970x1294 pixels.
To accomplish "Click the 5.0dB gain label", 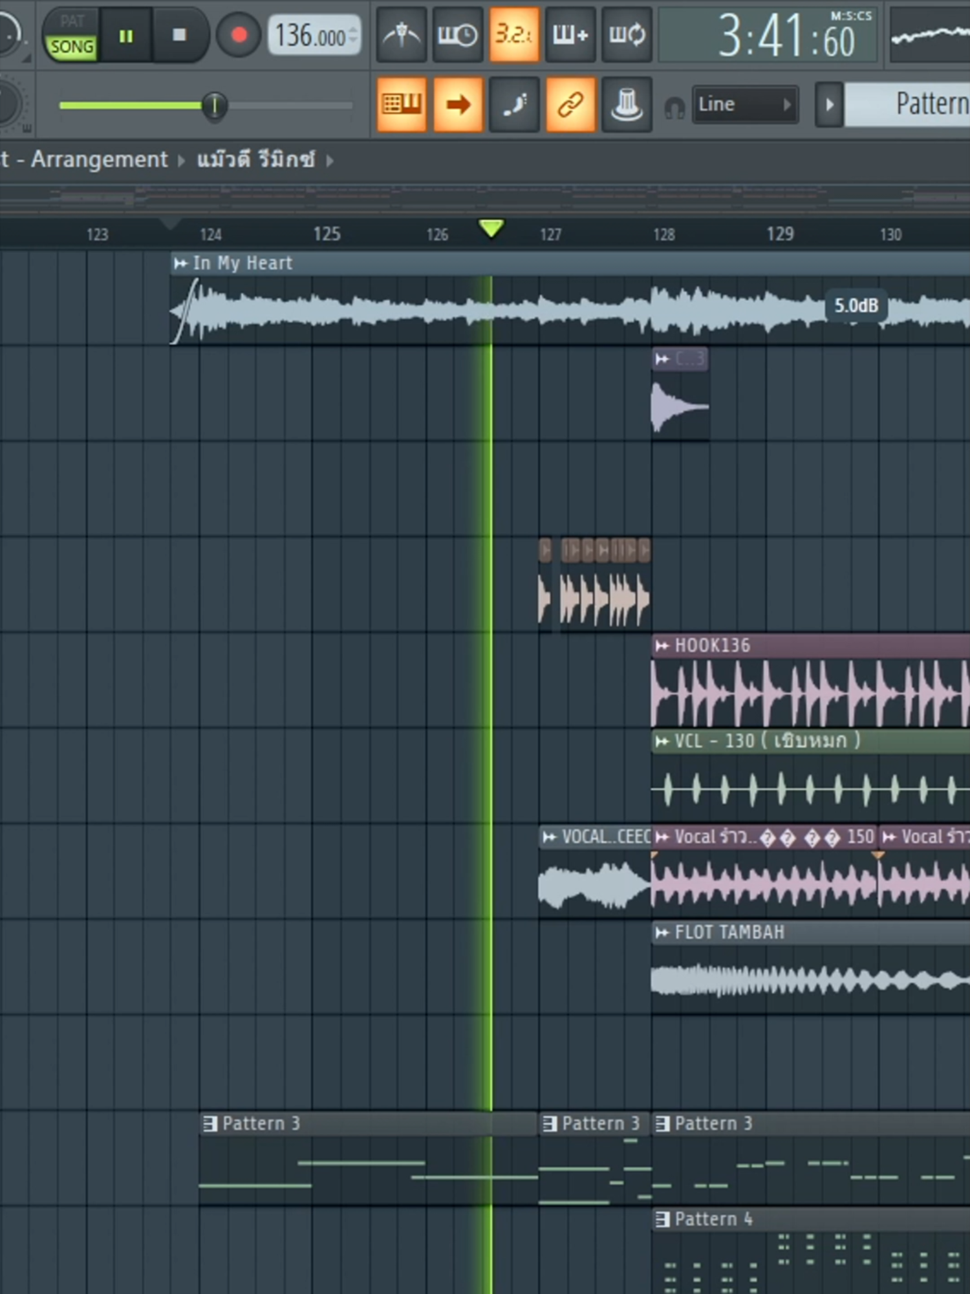I will (x=856, y=305).
